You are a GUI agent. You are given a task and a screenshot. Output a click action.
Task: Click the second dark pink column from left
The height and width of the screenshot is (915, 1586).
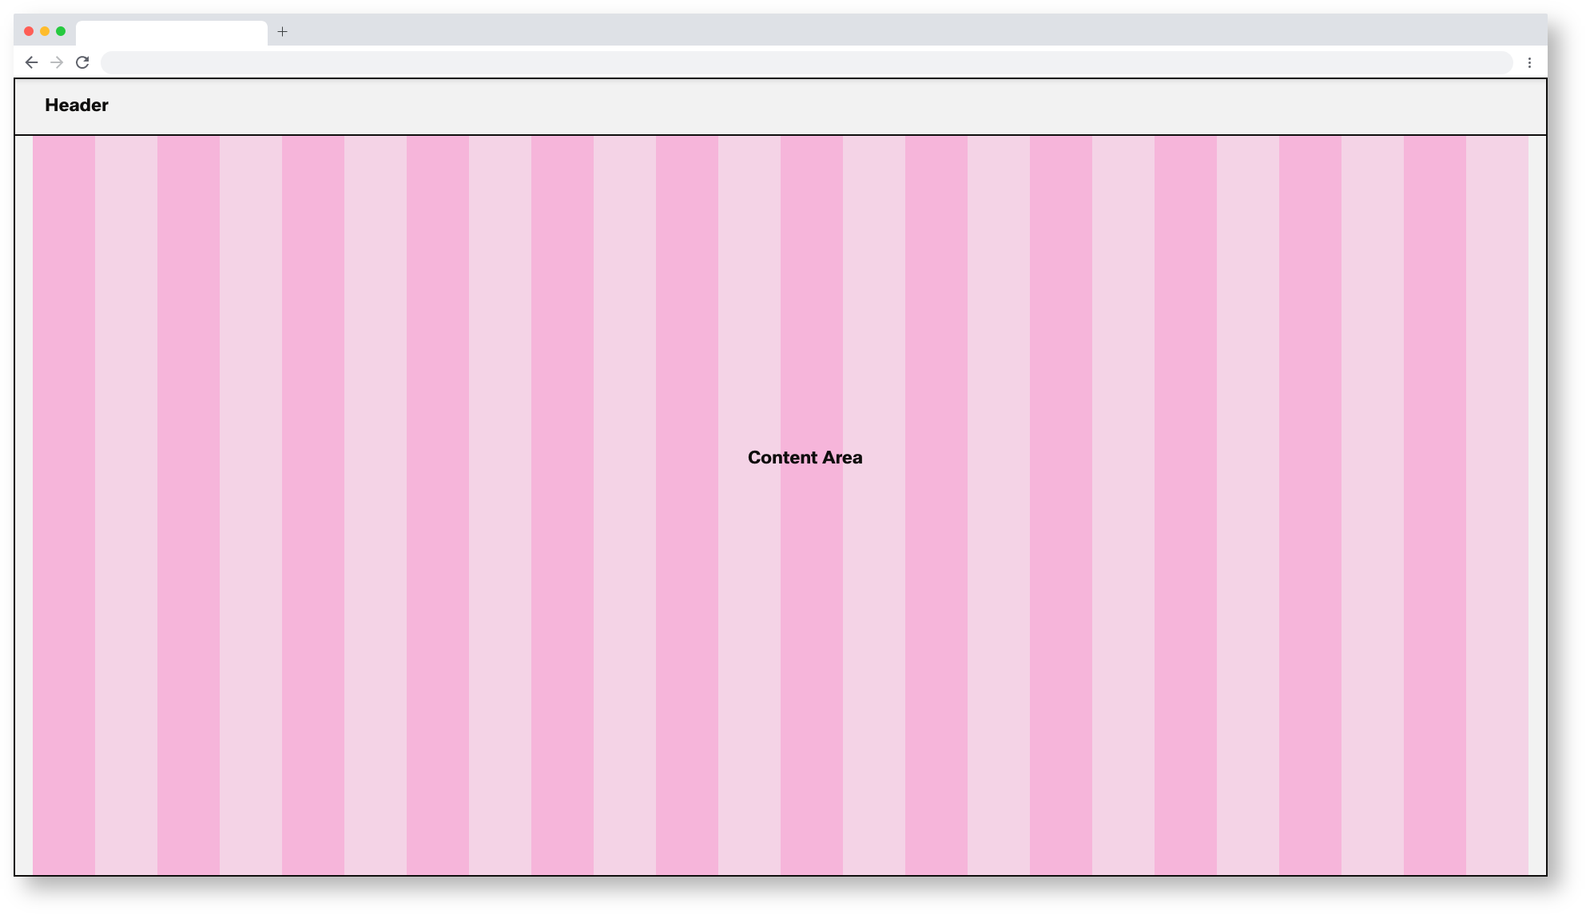tap(189, 503)
